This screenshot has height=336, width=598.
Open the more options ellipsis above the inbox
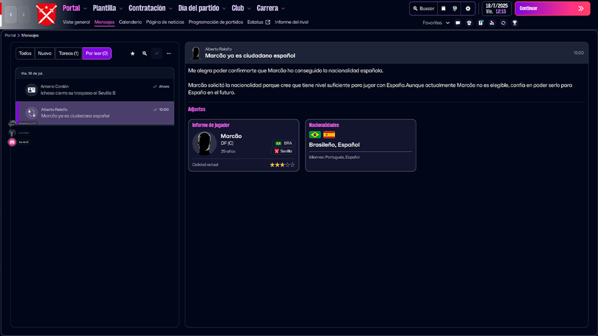pos(169,54)
